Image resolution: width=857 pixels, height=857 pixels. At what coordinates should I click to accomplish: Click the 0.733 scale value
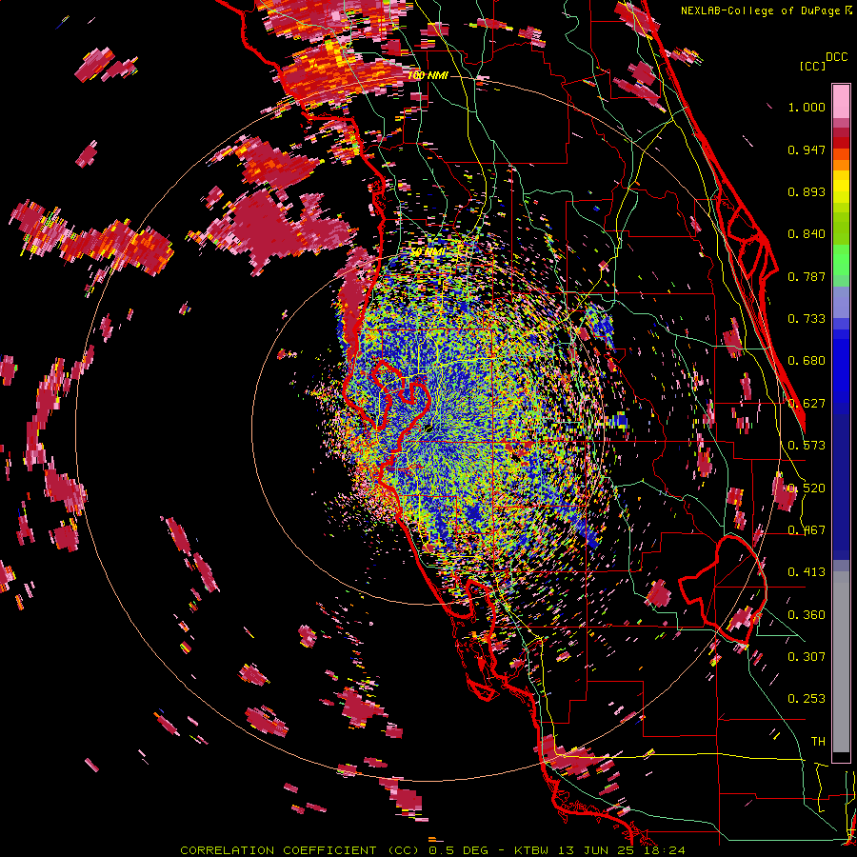(x=807, y=319)
